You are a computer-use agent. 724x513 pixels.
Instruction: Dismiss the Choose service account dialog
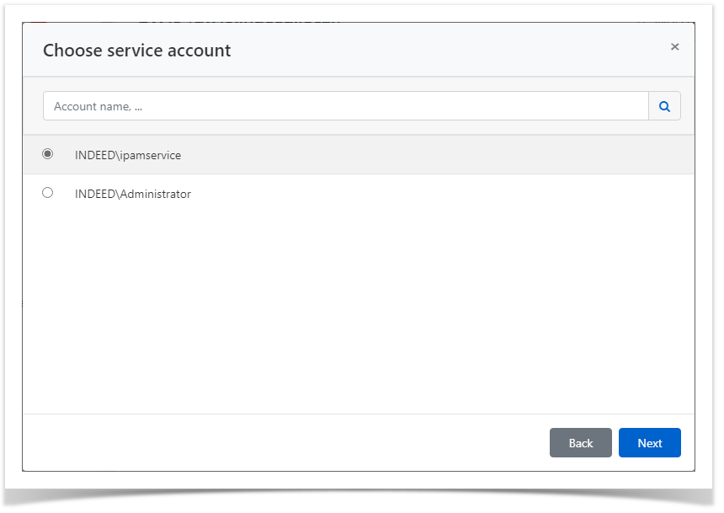coord(674,46)
